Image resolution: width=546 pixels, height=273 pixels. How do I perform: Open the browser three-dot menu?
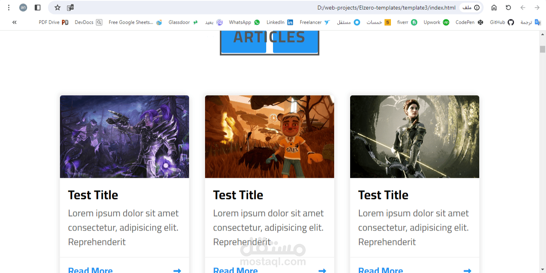click(x=9, y=8)
